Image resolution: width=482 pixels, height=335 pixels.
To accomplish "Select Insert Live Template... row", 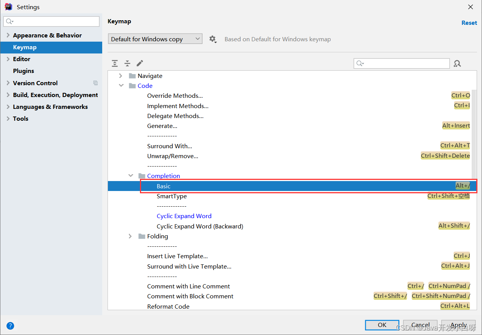I will (x=292, y=256).
